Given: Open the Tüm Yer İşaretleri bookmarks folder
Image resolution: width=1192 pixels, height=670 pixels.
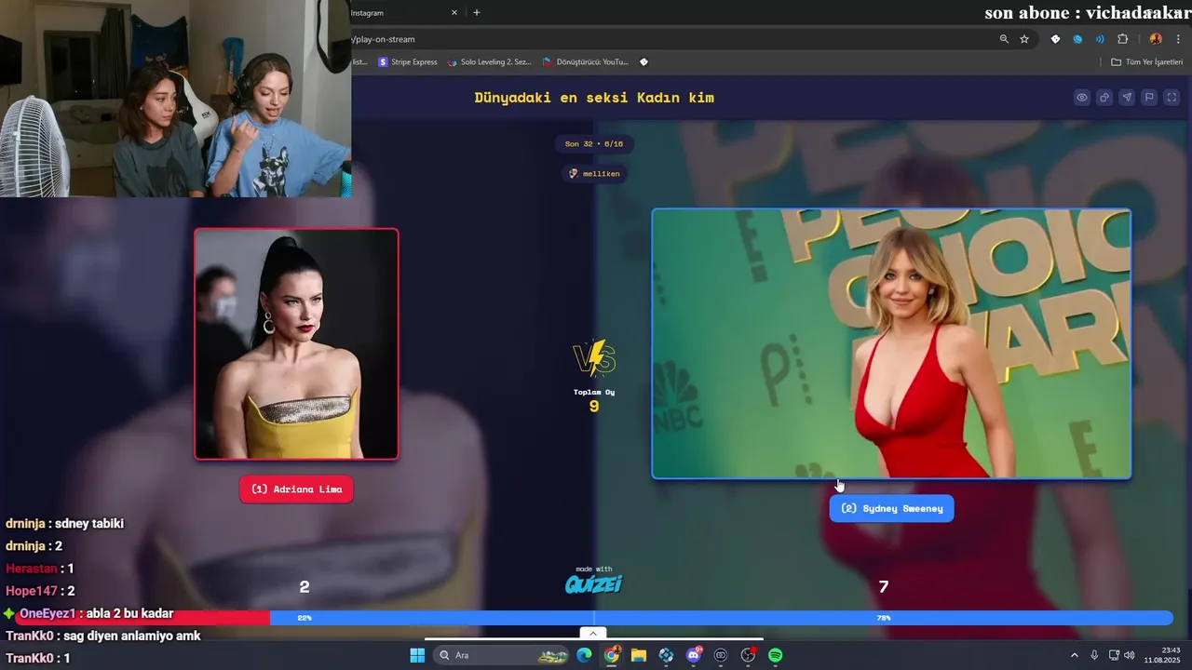Looking at the screenshot, I should tap(1147, 62).
